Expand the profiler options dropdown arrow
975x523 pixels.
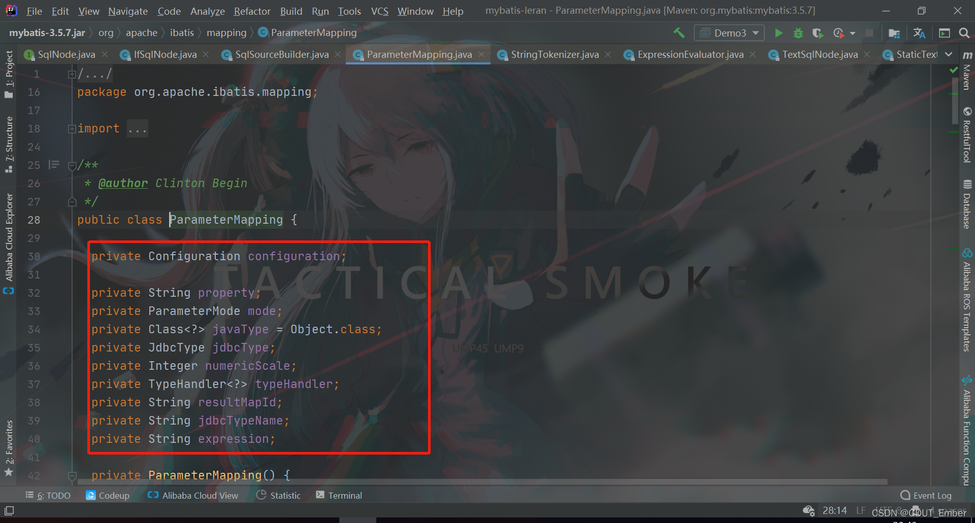pos(853,33)
